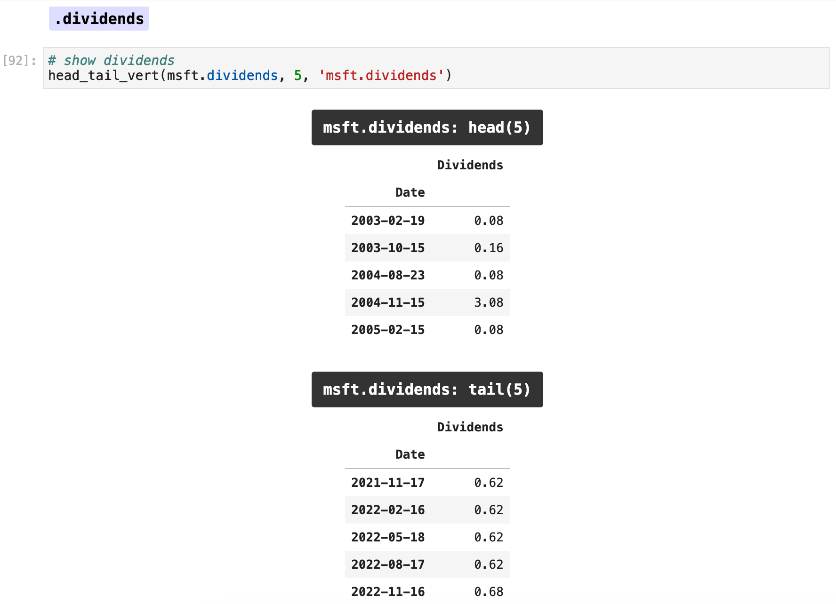The width and height of the screenshot is (836, 604).
Task: Select the 2004-08-23 date row
Action: click(x=427, y=275)
